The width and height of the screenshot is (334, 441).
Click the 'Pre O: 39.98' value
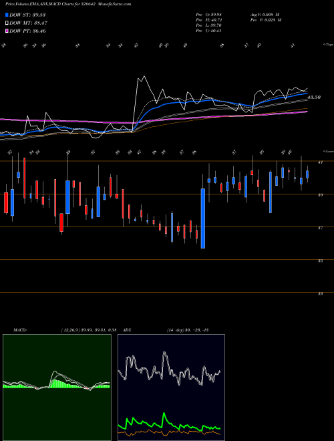click(208, 15)
